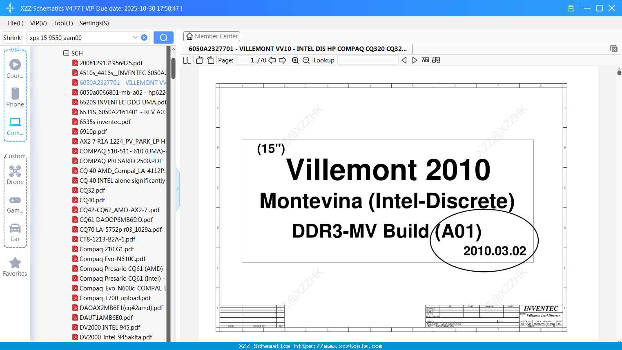Run search with the magnifier button
Image resolution: width=622 pixels, height=350 pixels.
163,38
